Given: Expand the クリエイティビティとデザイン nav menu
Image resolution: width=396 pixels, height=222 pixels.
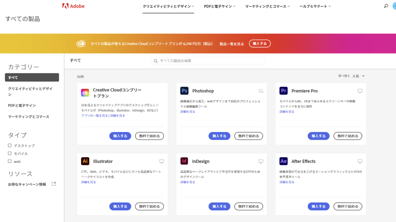Looking at the screenshot, I should click(168, 6).
